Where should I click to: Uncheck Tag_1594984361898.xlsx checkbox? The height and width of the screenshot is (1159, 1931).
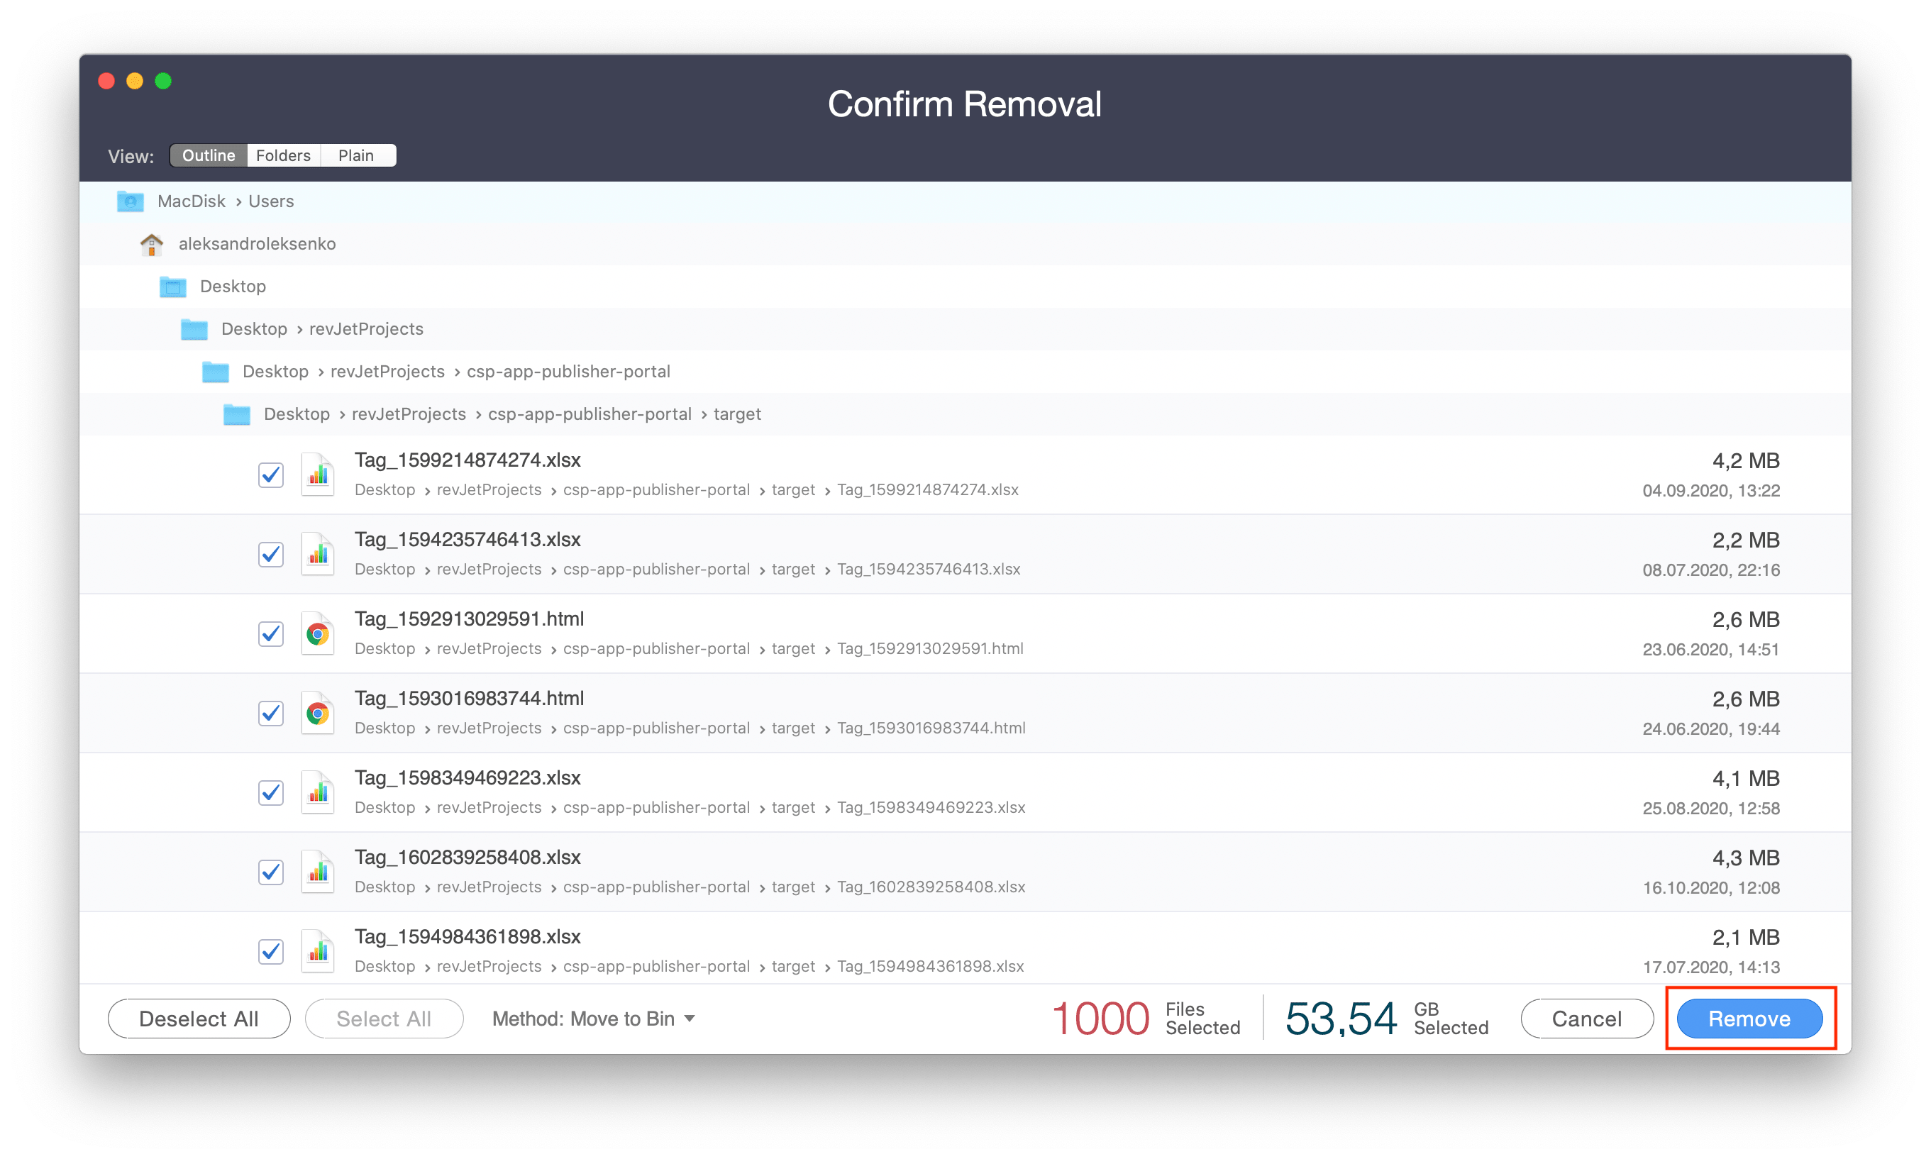tap(271, 952)
